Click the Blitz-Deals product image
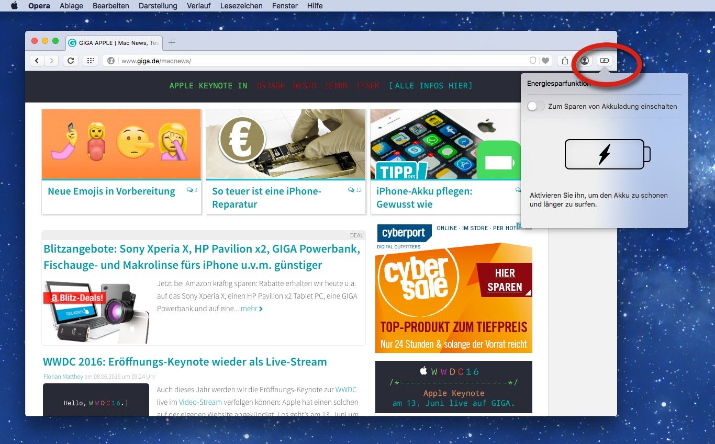The height and width of the screenshot is (444, 715). 96,312
